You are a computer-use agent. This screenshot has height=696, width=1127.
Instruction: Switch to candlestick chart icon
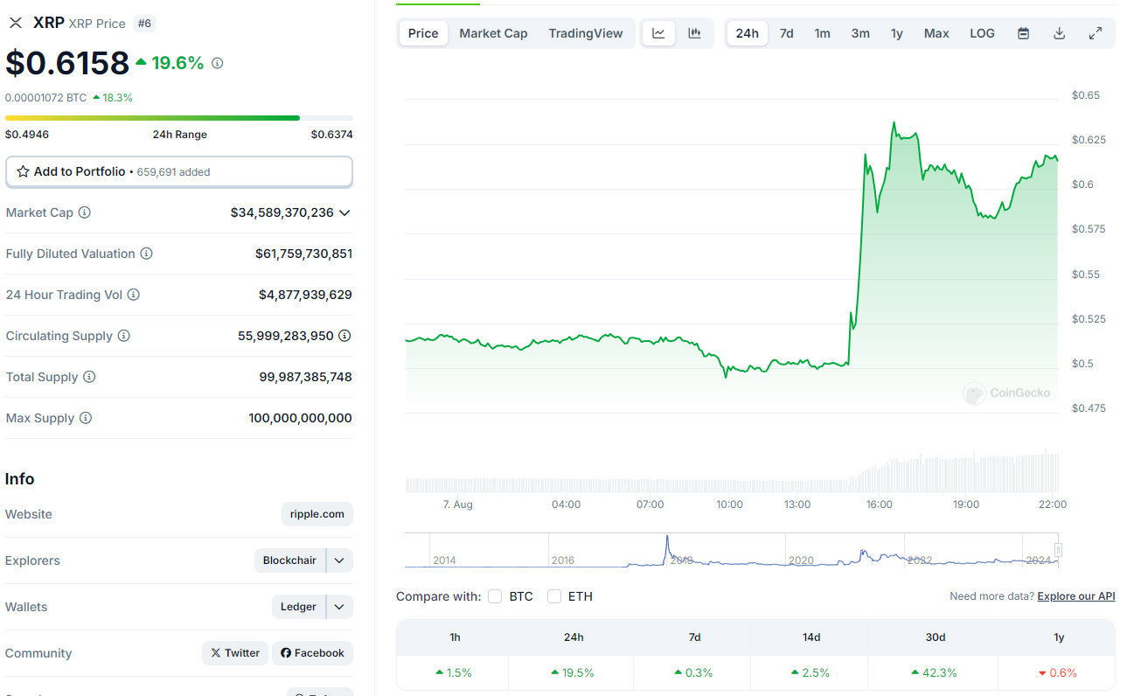tap(695, 33)
